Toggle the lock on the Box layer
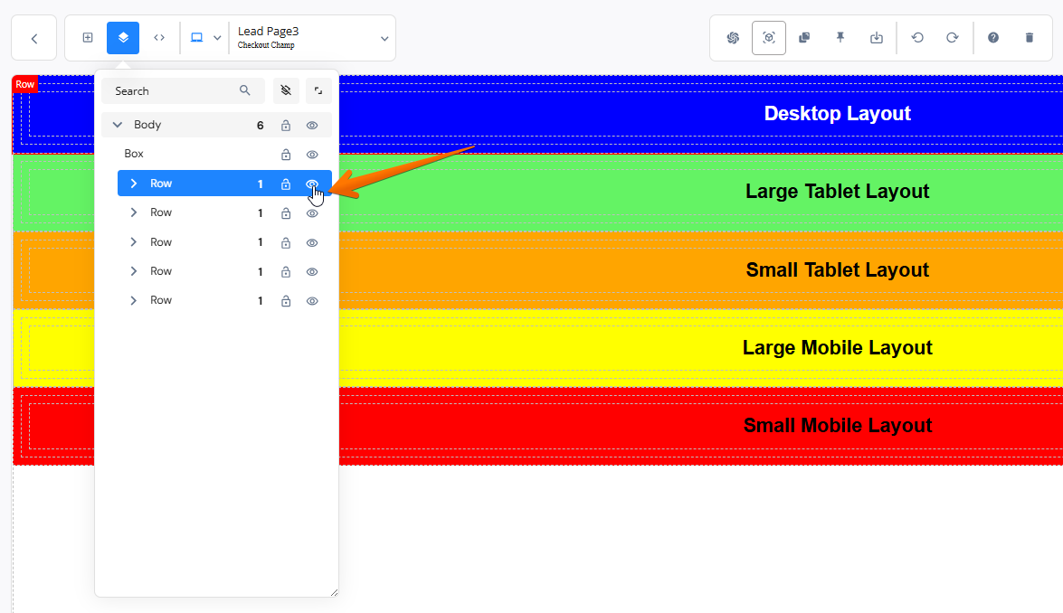Viewport: 1063px width, 613px height. [286, 155]
